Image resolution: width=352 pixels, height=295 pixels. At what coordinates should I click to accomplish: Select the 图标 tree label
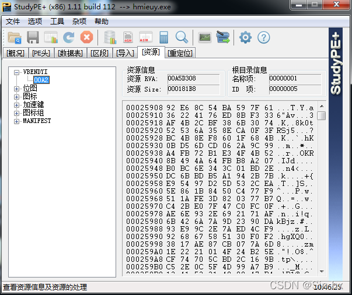30,96
